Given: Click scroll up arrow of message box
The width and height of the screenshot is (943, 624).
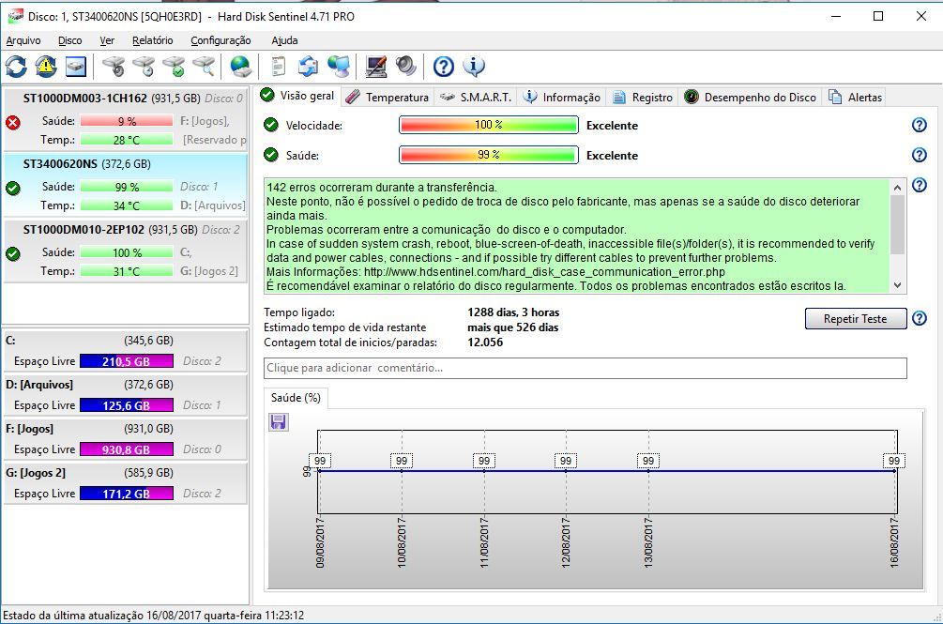Looking at the screenshot, I should 897,188.
